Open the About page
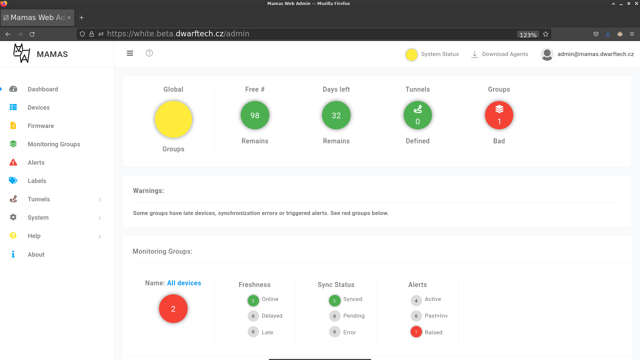The height and width of the screenshot is (360, 640). coord(36,255)
